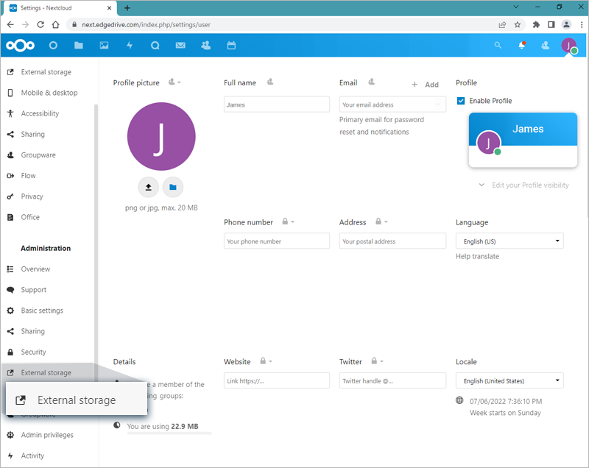Open the Talk chat icon

point(155,46)
